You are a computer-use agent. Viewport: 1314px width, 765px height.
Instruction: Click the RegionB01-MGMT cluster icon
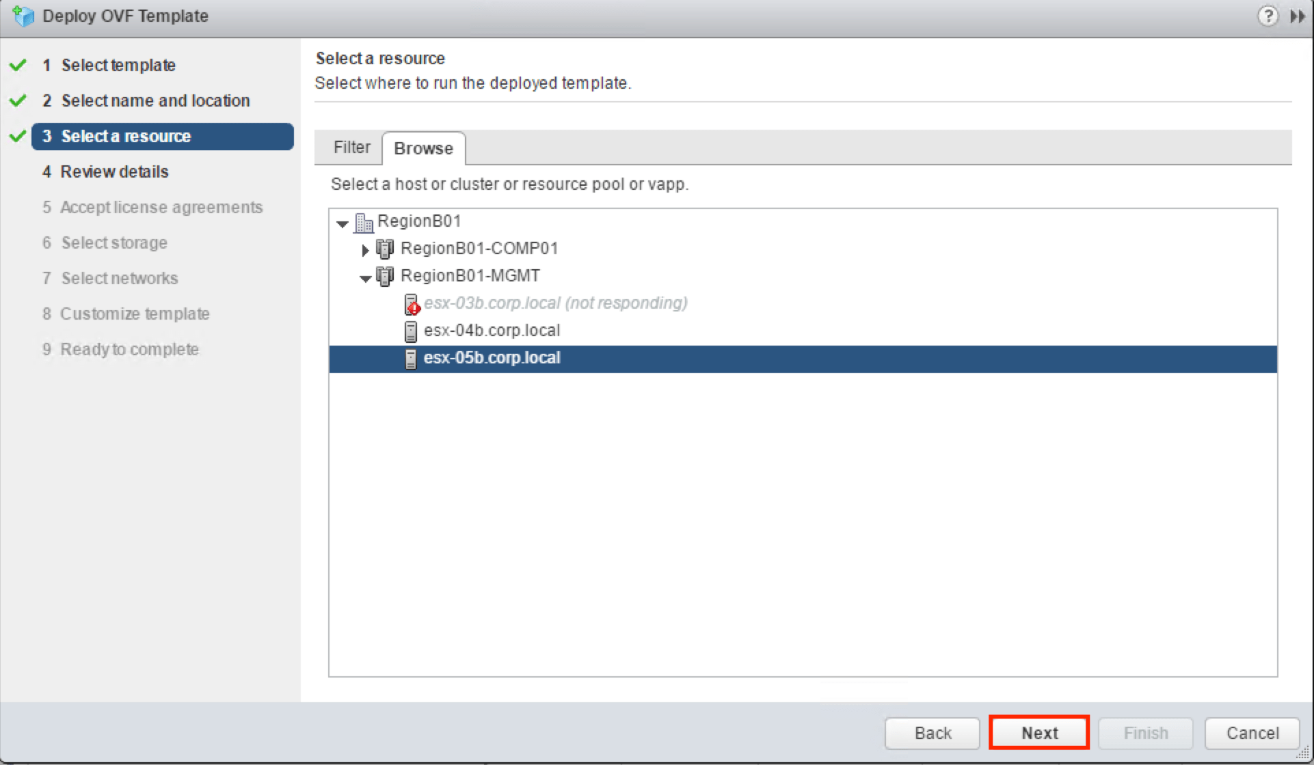click(x=385, y=277)
